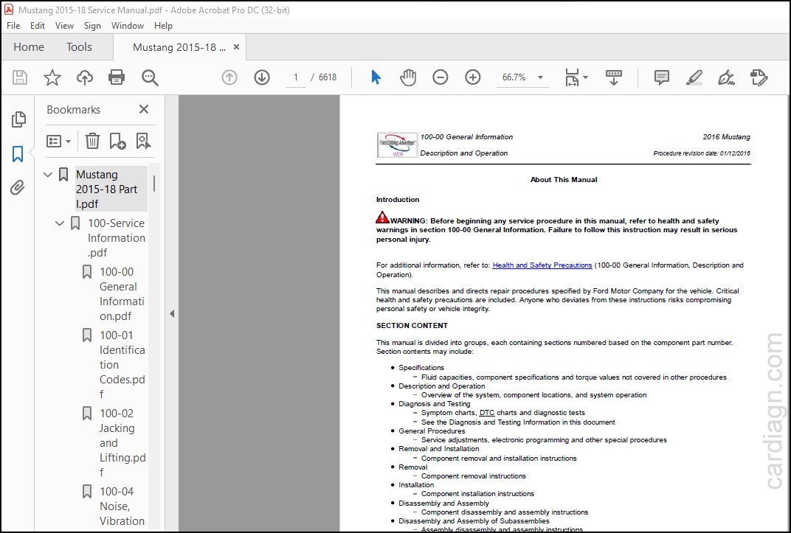Select the arrow Selection tool

coord(376,77)
